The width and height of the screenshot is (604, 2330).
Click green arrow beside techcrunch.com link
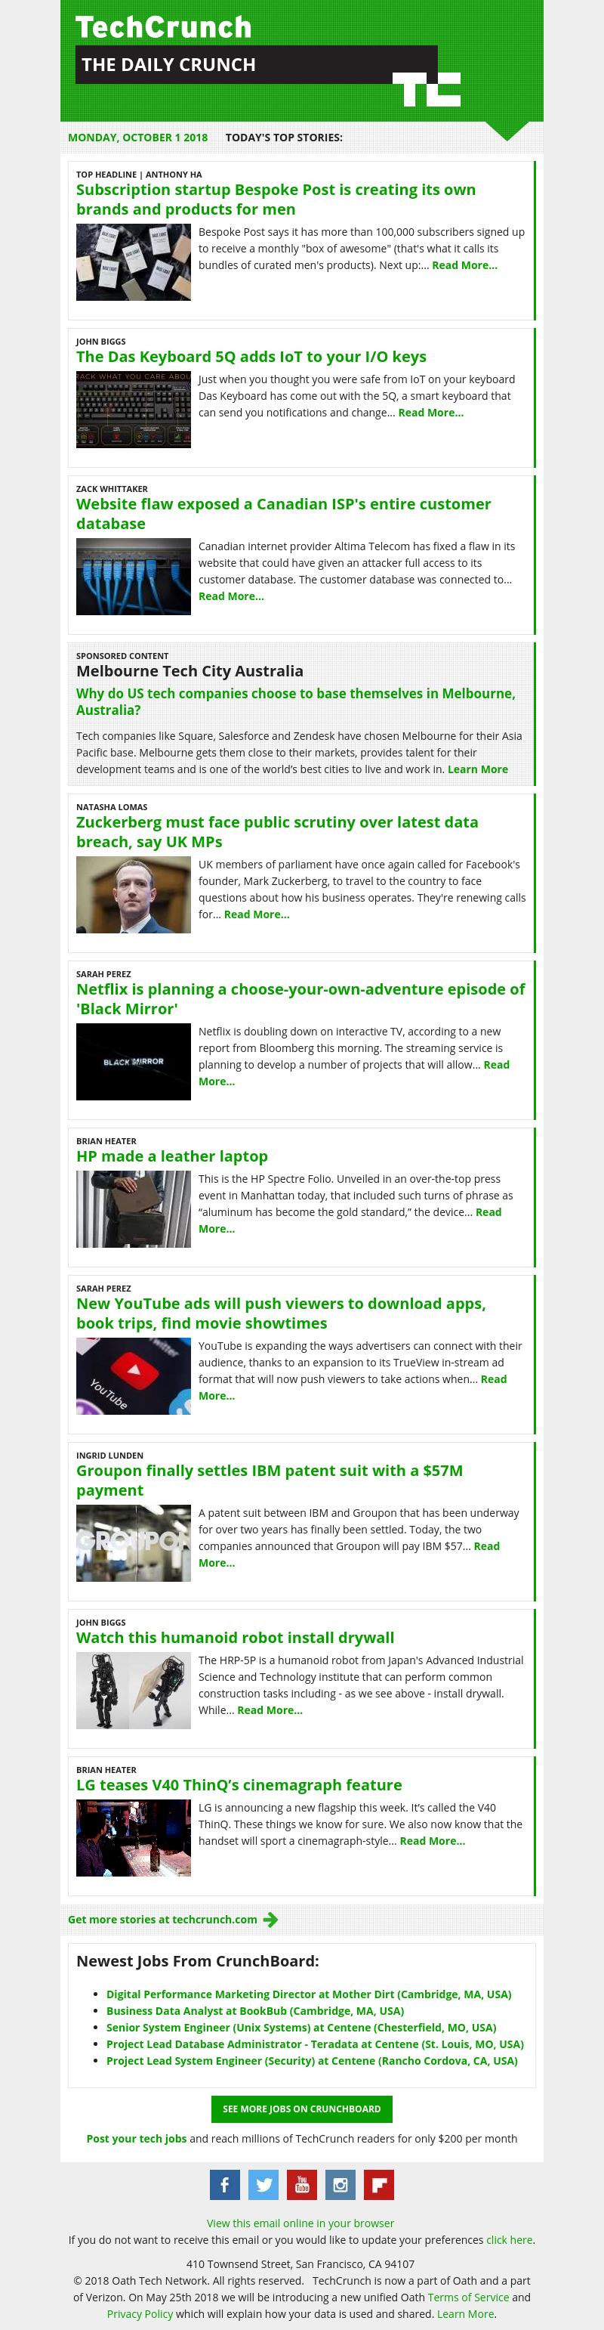(270, 1920)
